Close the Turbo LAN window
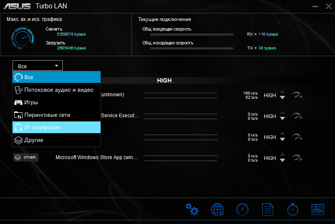 coord(329,6)
